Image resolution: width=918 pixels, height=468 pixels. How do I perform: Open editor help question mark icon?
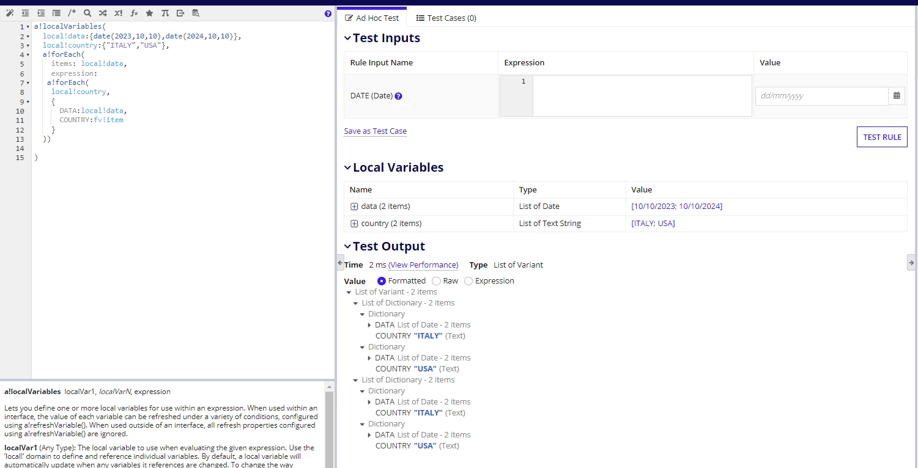pos(328,13)
